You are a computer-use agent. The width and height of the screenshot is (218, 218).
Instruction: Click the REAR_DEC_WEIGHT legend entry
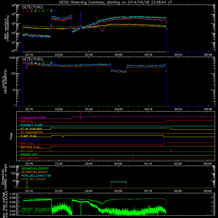click(34, 179)
